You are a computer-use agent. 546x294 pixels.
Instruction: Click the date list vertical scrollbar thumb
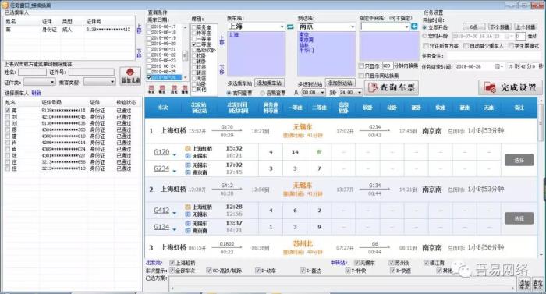click(185, 55)
